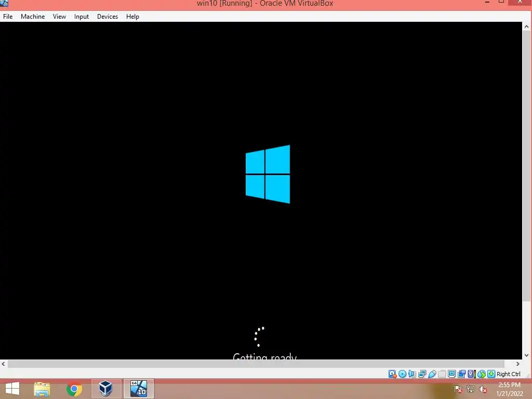This screenshot has height=399, width=532.
Task: Open the Help menu
Action: tap(132, 16)
